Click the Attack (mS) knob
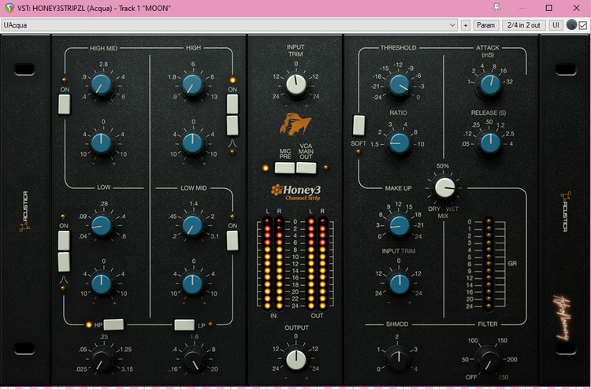This screenshot has width=591, height=389. click(x=489, y=83)
